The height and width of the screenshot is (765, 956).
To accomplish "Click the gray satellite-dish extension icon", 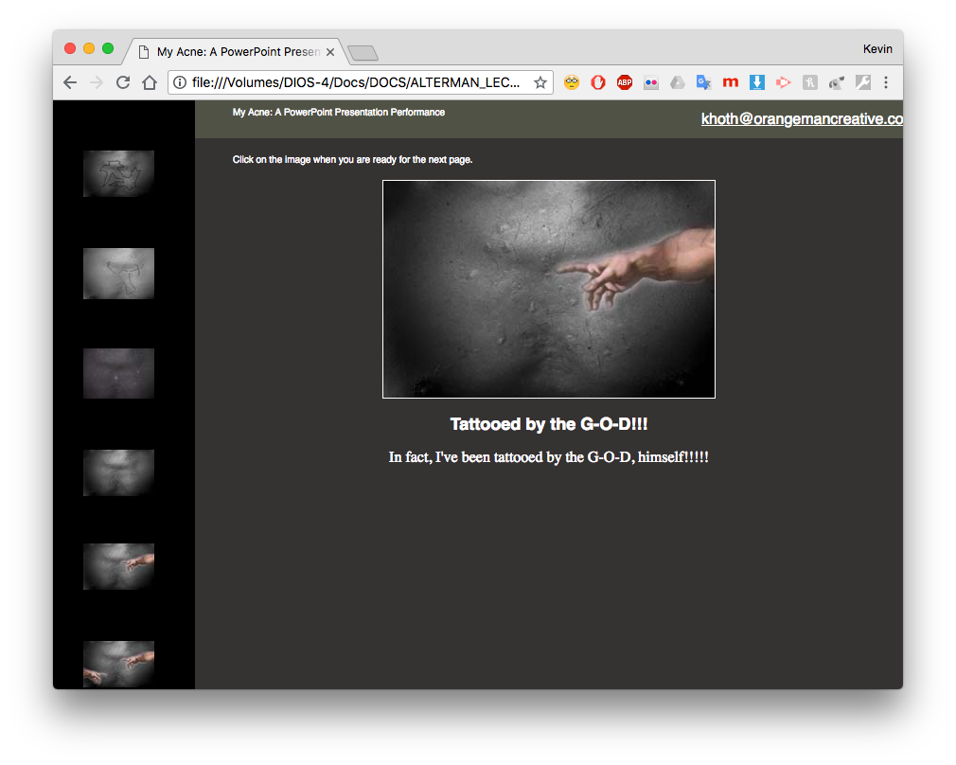I will pyautogui.click(x=837, y=82).
